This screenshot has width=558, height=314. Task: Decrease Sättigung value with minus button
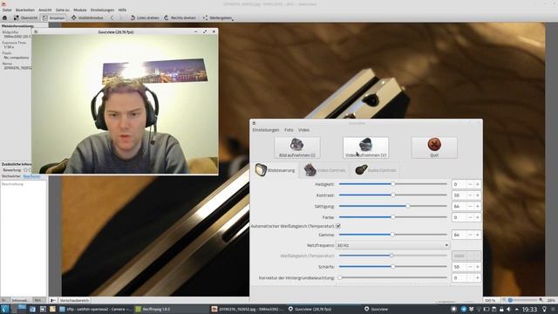click(x=470, y=206)
